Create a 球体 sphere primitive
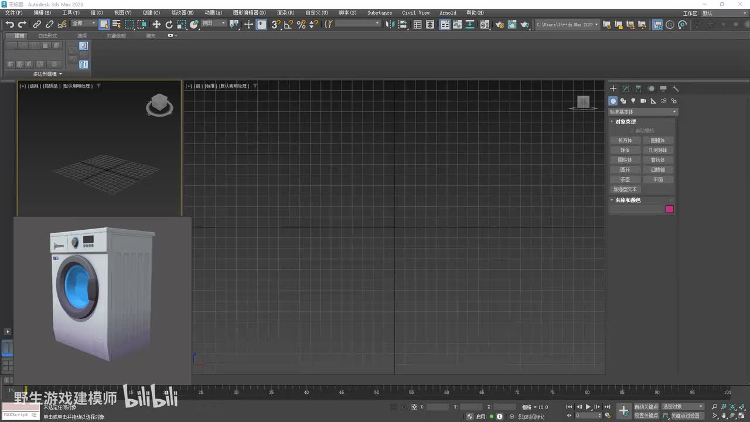Screen dimensions: 750x422 [625, 151]
